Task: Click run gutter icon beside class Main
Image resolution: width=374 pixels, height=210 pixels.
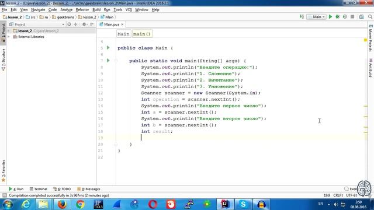Action: [108, 48]
